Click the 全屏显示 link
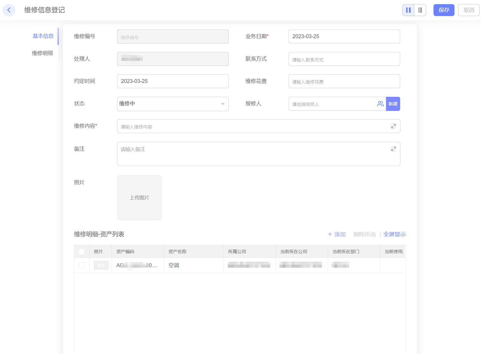 pyautogui.click(x=394, y=234)
